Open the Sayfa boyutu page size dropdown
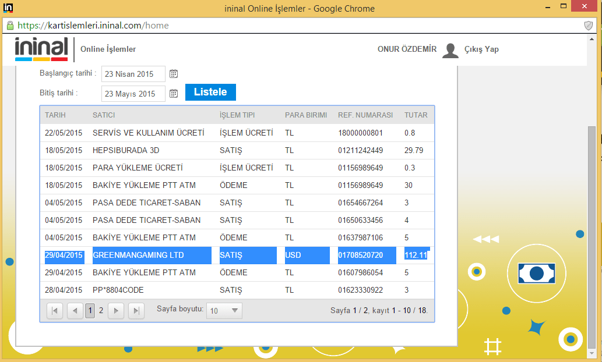The width and height of the screenshot is (602, 362). [224, 311]
